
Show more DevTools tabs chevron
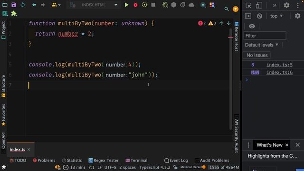pos(274,5)
